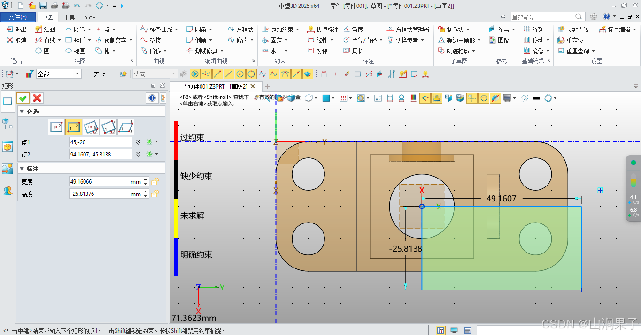Open the input-option dropdown beside 点2

[x=157, y=154]
